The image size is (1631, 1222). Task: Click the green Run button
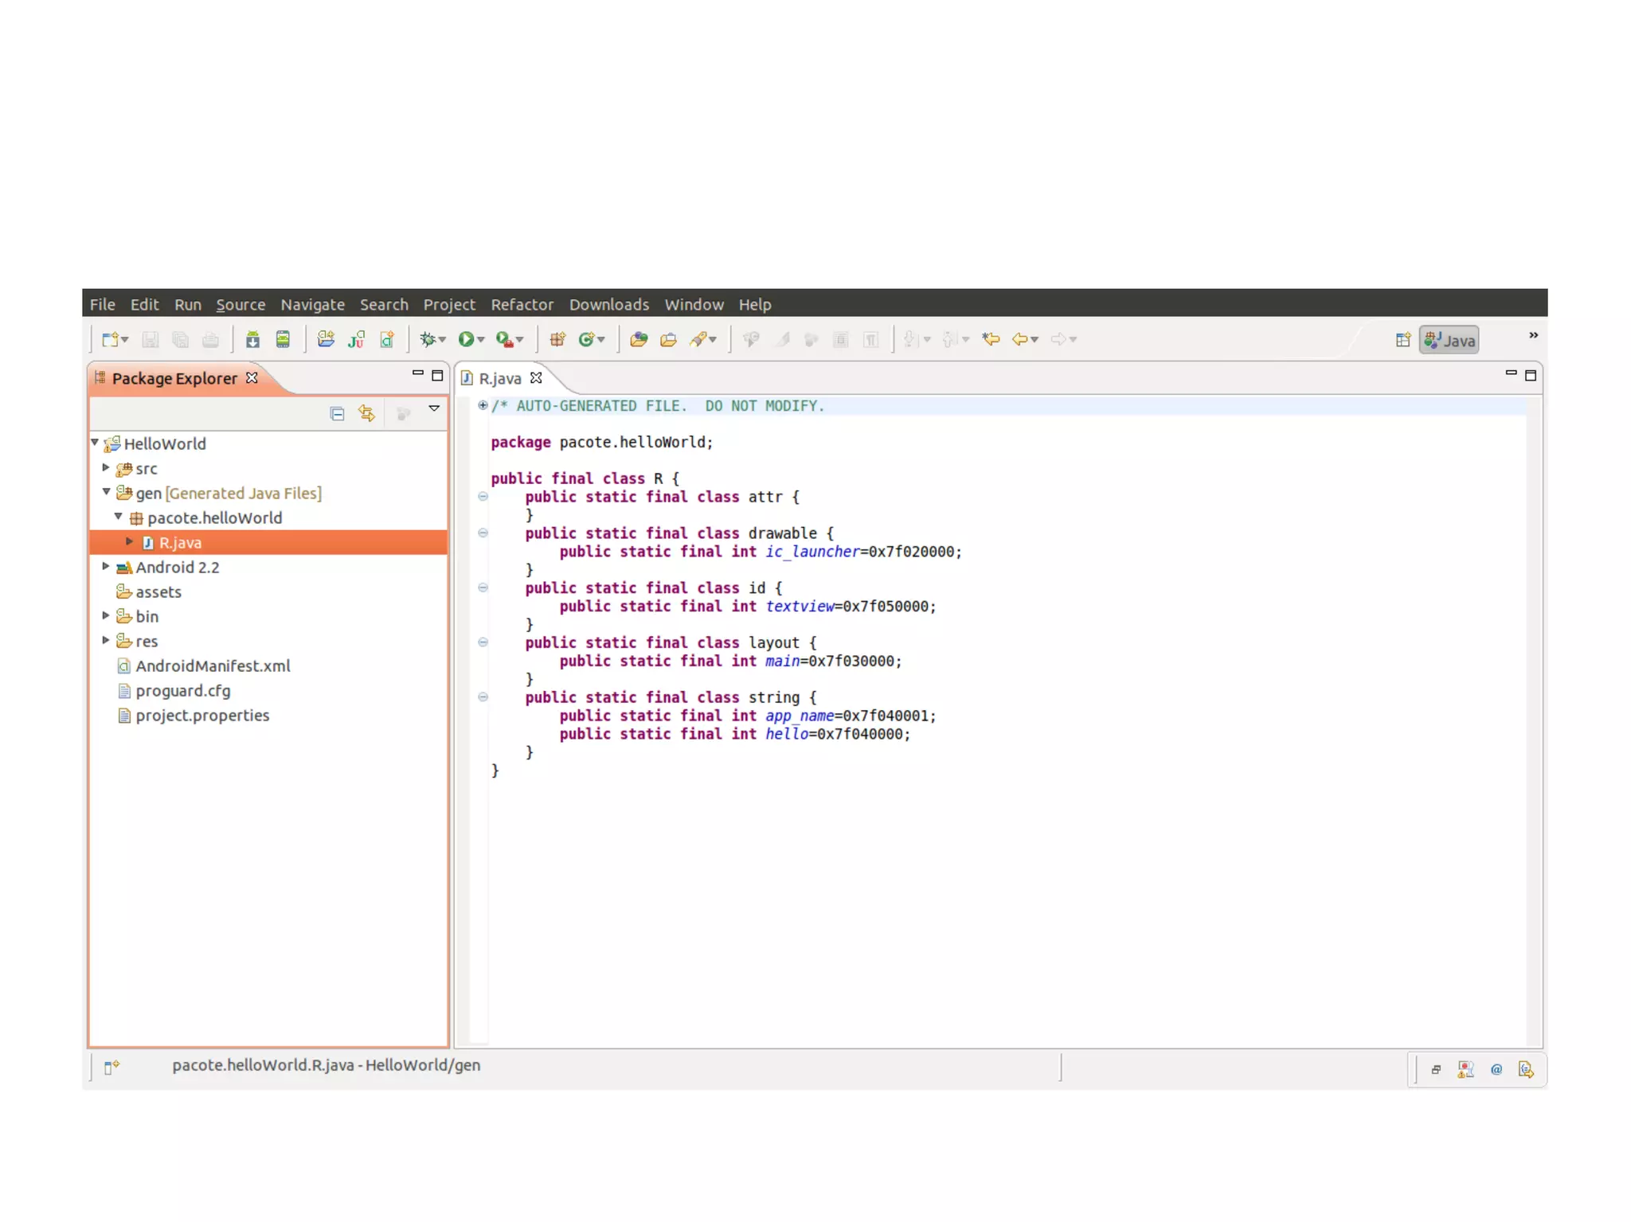click(x=466, y=340)
